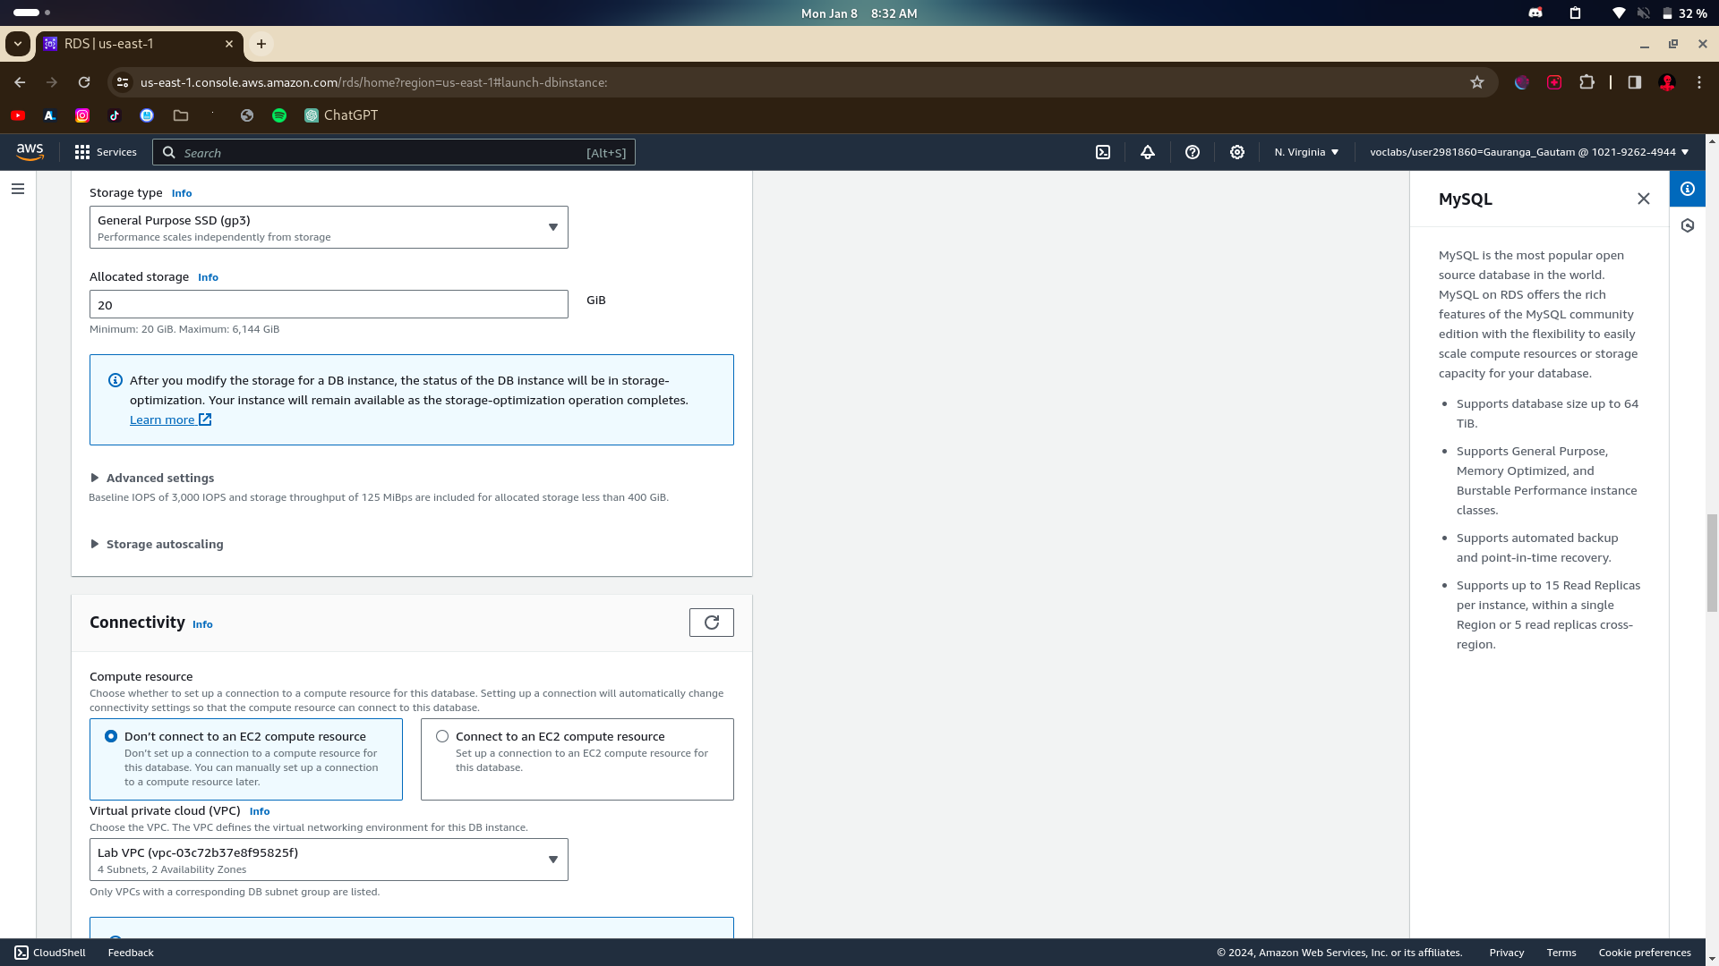This screenshot has width=1719, height=966.
Task: Click the notifications bell icon
Action: coord(1148,152)
